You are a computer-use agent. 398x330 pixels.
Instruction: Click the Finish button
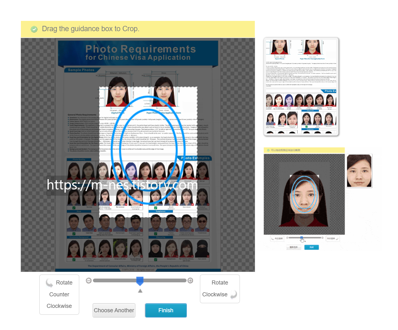click(x=166, y=310)
